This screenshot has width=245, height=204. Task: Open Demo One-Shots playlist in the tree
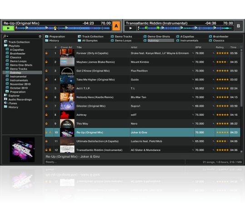coord(21,65)
